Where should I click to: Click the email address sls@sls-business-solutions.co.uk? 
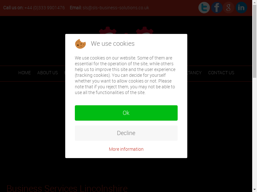(x=116, y=8)
